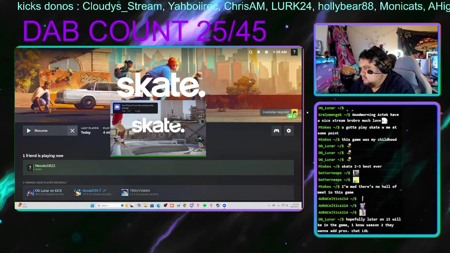Viewport: 450px width, 253px height.
Task: Click TRAVVVMAN avatar image
Action: 125,192
